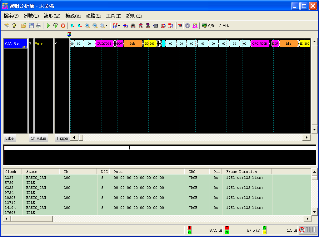Open the 說明(H) help menu

click(134, 16)
